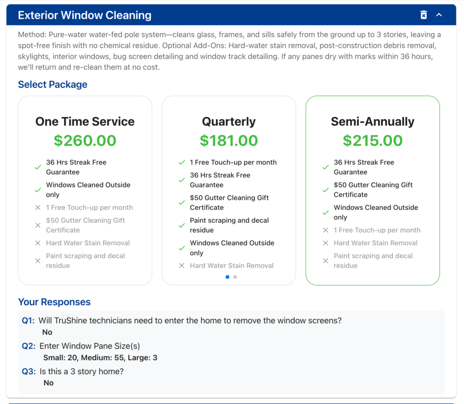This screenshot has width=464, height=404.
Task: Click the first blue carousel dot
Action: click(x=227, y=277)
